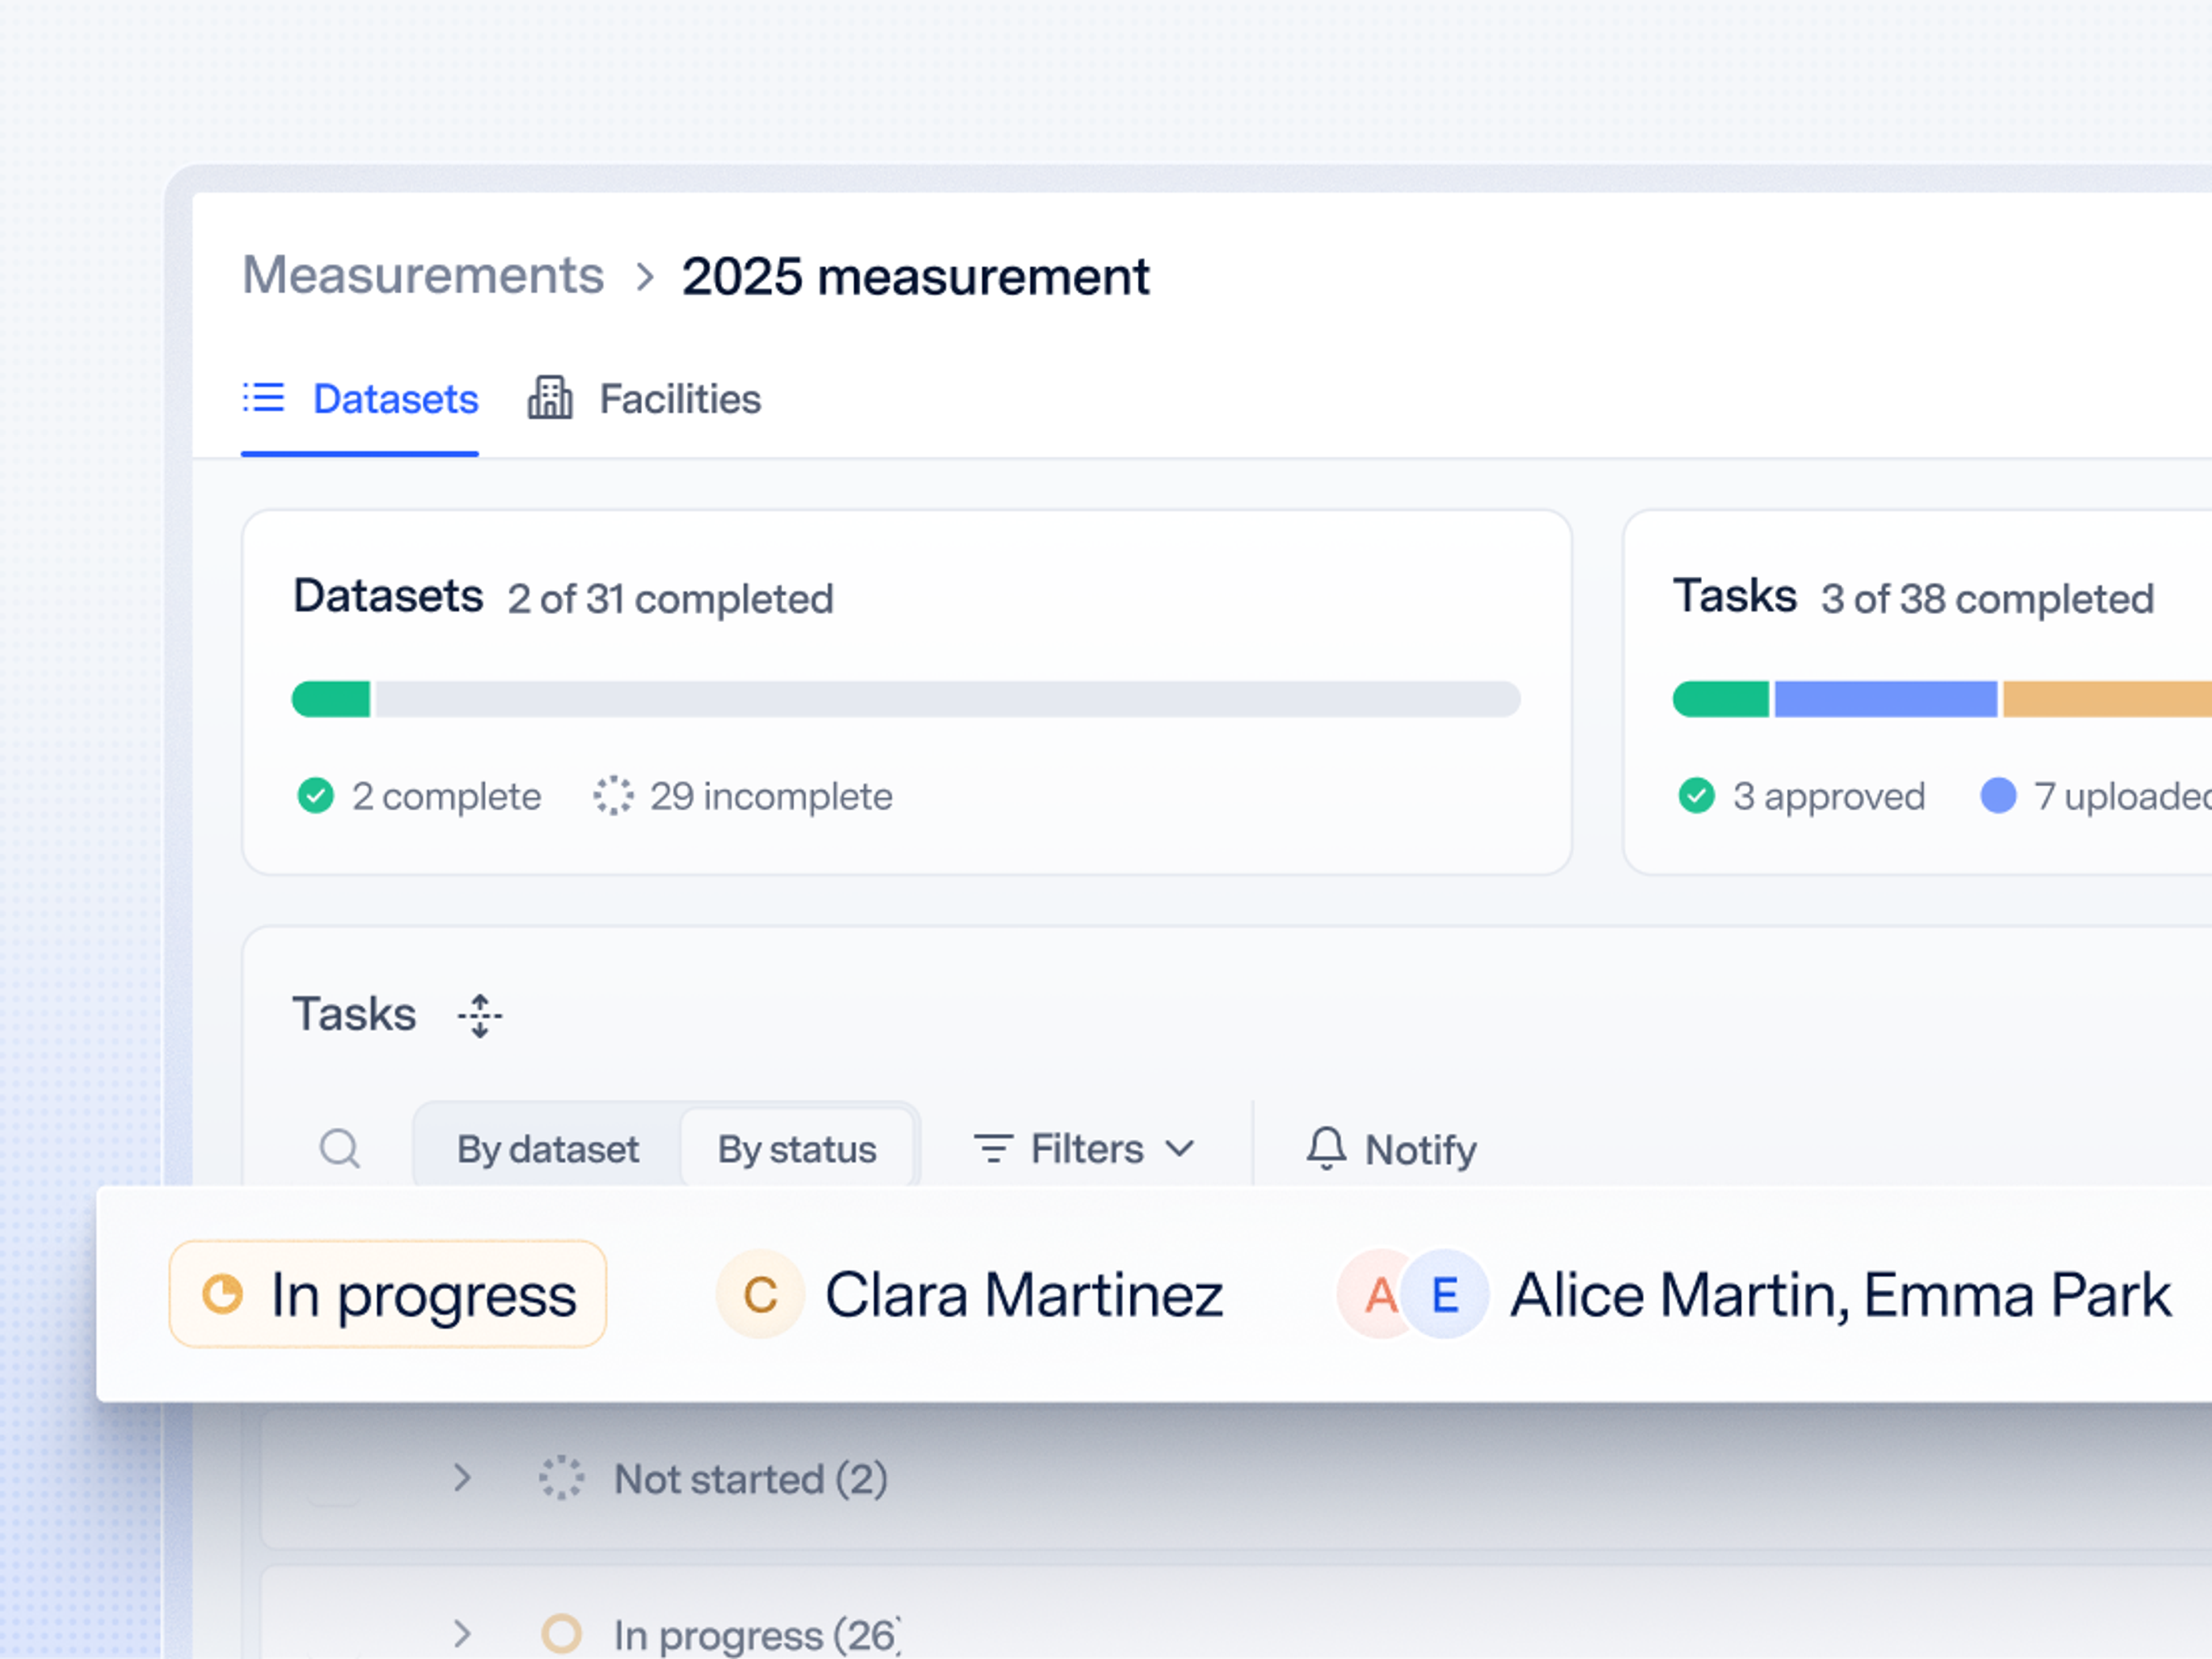The height and width of the screenshot is (1659, 2212).
Task: Click the Tasks summary card heading
Action: 1735,596
